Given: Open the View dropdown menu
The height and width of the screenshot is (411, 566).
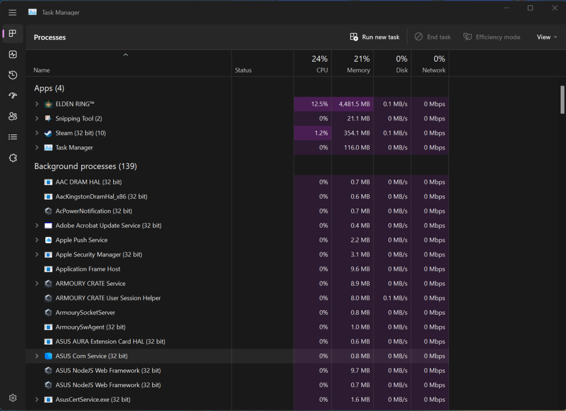Looking at the screenshot, I should 547,37.
